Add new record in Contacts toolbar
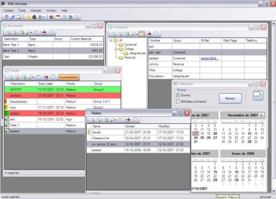Viewport: 276px width, 199px height. pyautogui.click(x=114, y=34)
